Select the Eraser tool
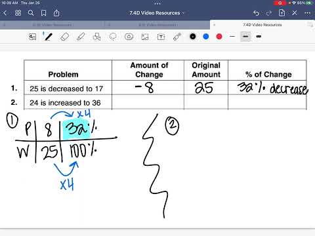Viewport: 315px width, 236px height. coord(64,37)
